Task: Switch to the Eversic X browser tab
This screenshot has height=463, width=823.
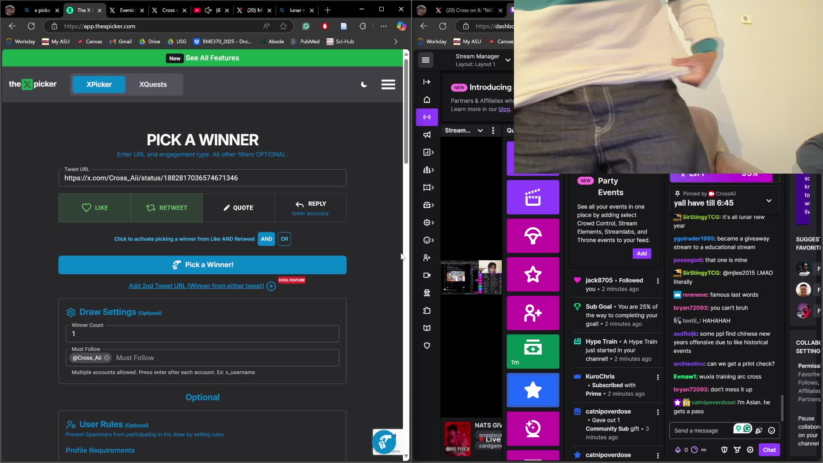Action: [126, 10]
